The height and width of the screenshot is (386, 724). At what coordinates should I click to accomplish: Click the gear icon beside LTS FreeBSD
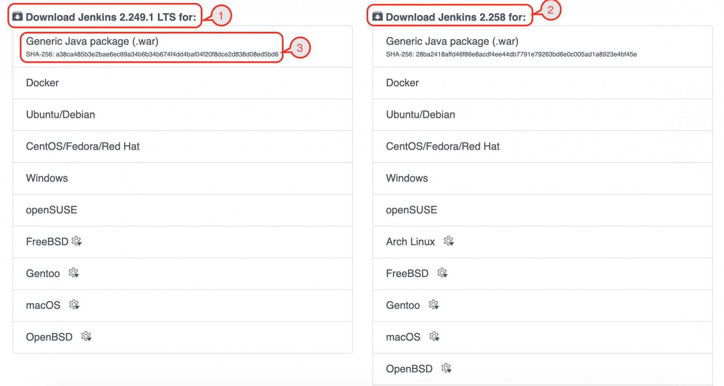(76, 241)
